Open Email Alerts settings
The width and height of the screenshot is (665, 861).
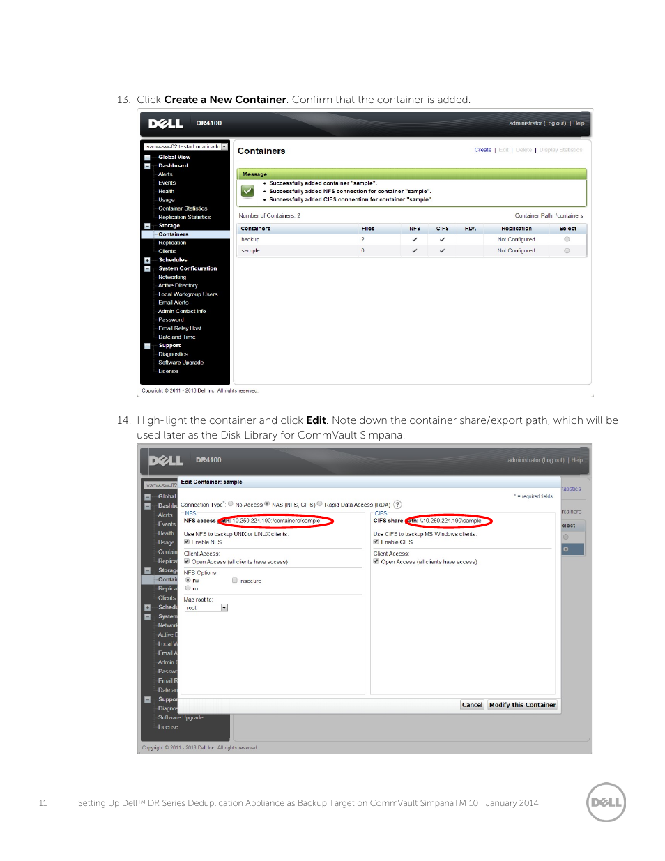click(174, 303)
